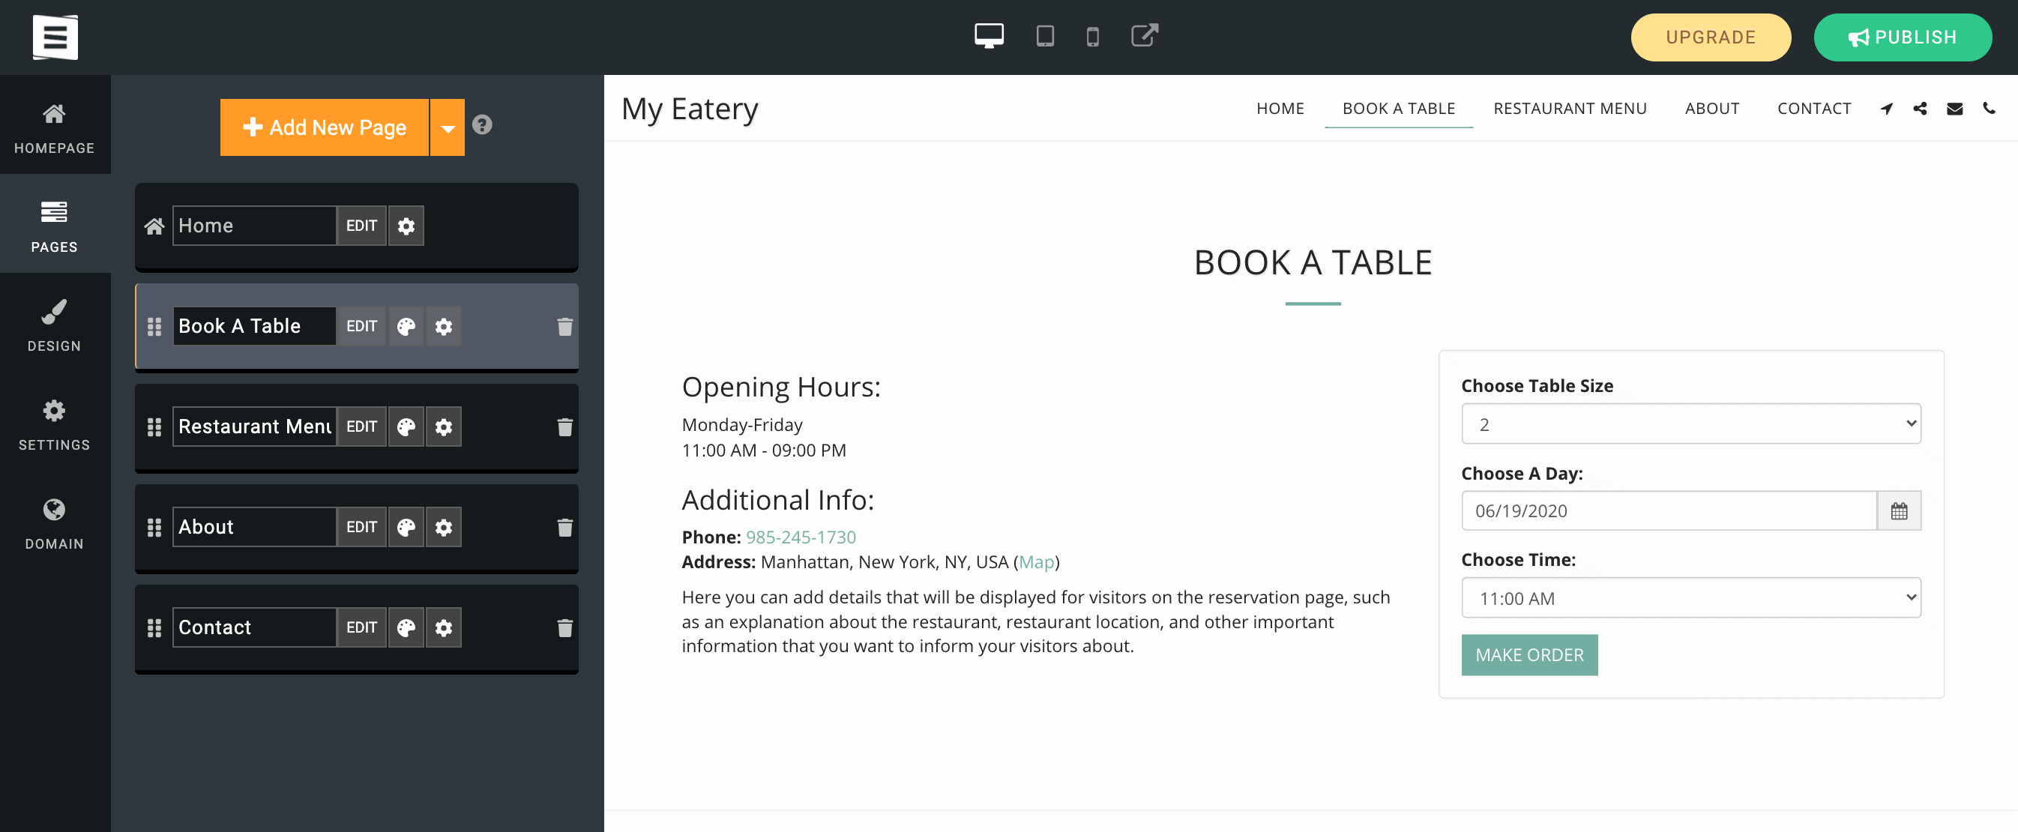Open Choose Time dropdown
This screenshot has height=832, width=2018.
coord(1690,597)
